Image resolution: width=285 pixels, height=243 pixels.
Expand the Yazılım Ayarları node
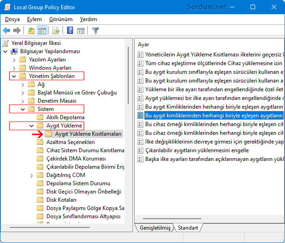click(x=14, y=60)
